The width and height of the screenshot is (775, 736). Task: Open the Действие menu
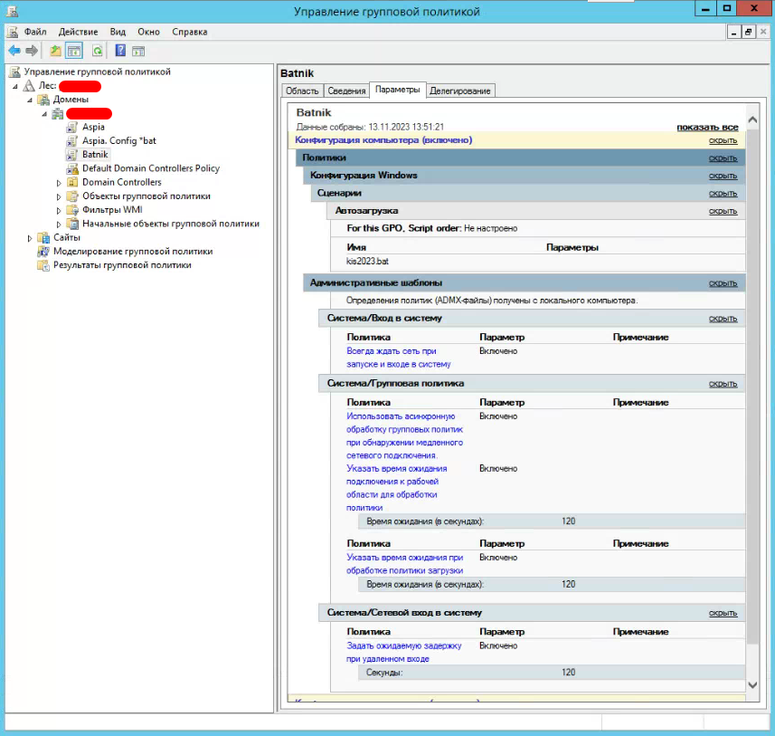pos(78,32)
